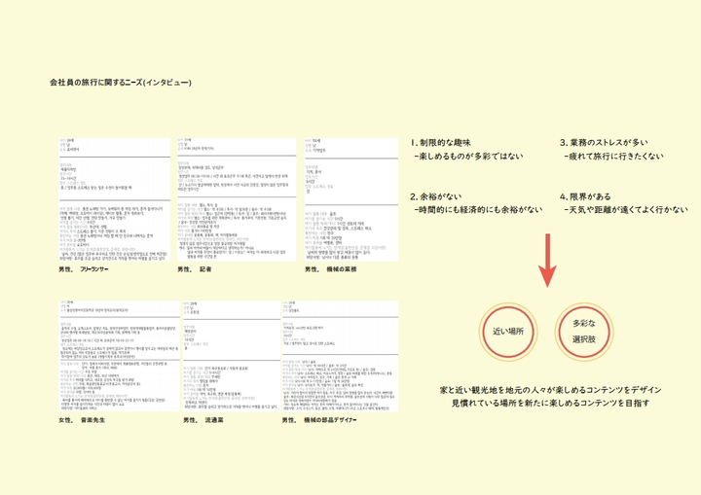This screenshot has height=495, width=701.
Task: Select the heading 3. 業務のストレスが多い
Action: click(x=604, y=143)
